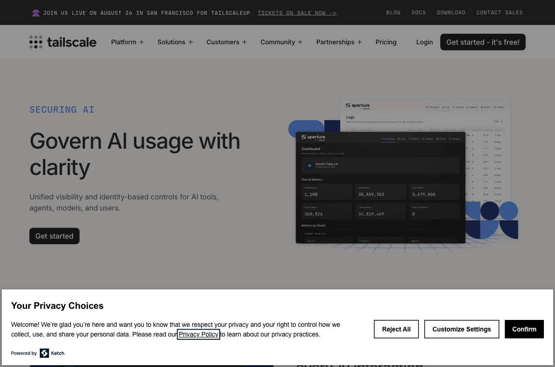Click the 360,026 output tokens value

314,214
